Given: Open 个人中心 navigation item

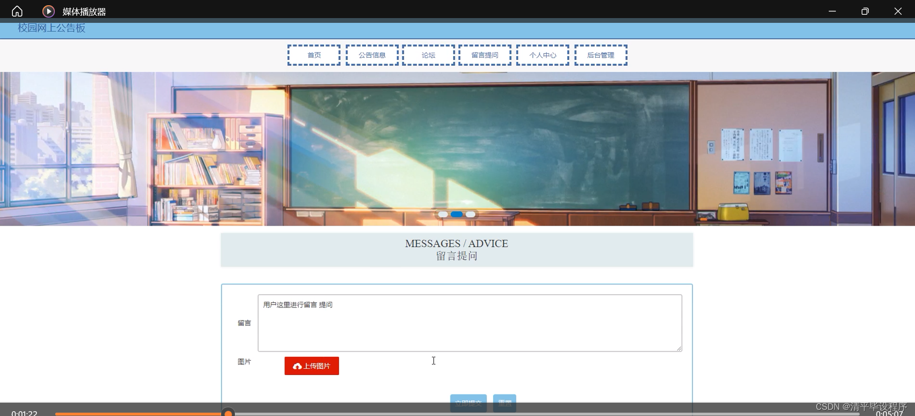Looking at the screenshot, I should point(543,55).
